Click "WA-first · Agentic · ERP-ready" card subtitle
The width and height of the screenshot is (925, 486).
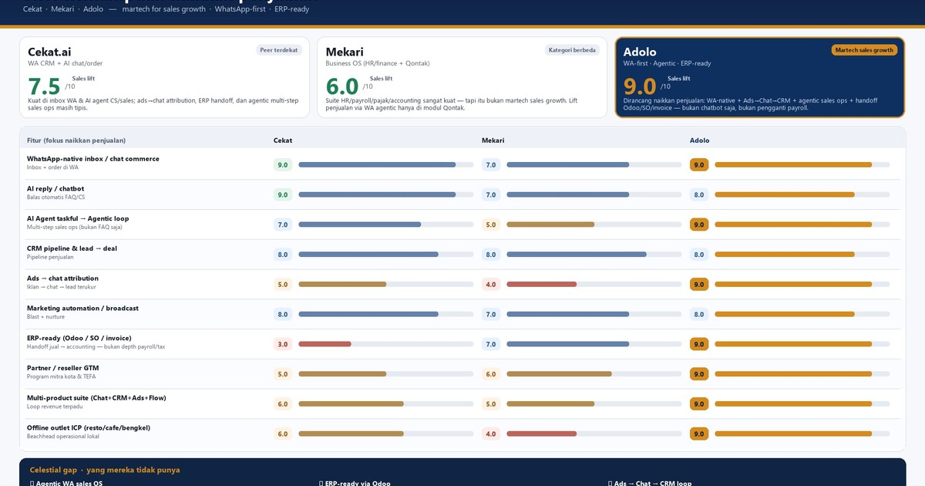click(x=667, y=63)
